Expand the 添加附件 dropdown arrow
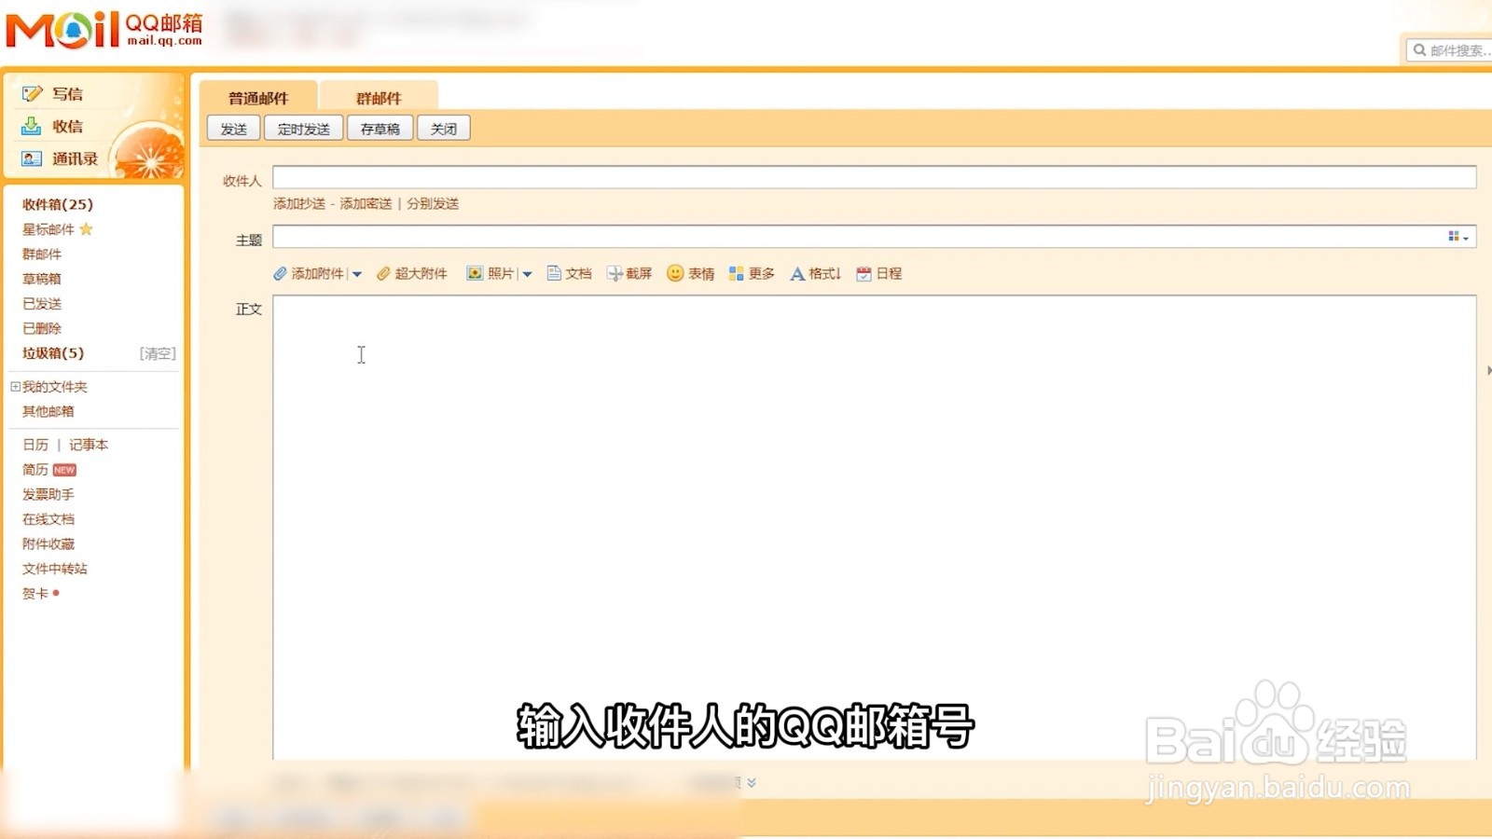The height and width of the screenshot is (839, 1492). click(357, 273)
